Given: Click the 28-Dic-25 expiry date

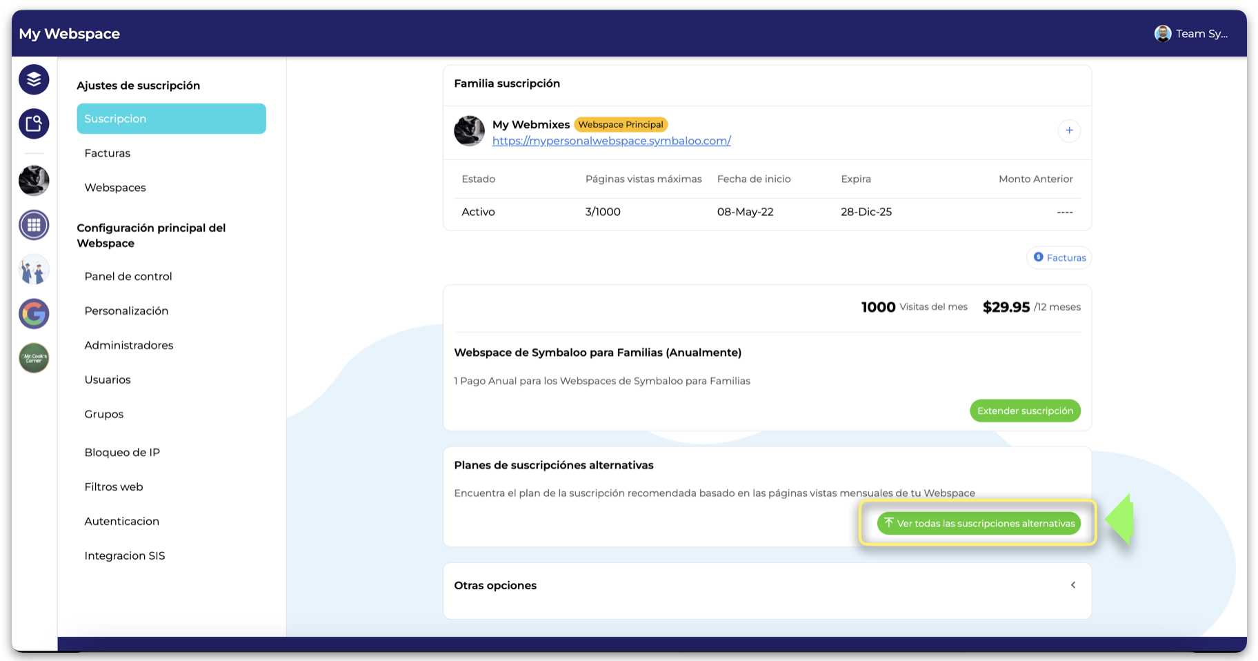Looking at the screenshot, I should (866, 212).
